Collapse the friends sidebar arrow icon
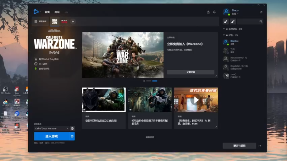The height and width of the screenshot is (161, 287). pos(260,146)
